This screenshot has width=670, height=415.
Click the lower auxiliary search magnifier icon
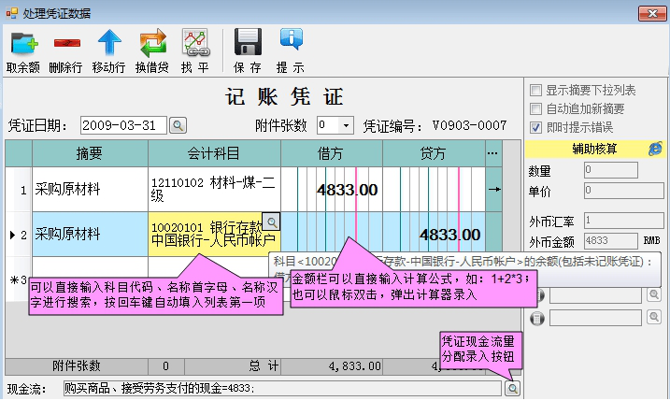[653, 317]
